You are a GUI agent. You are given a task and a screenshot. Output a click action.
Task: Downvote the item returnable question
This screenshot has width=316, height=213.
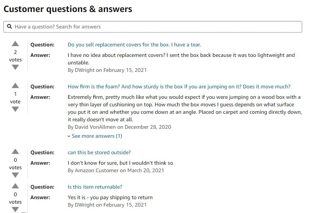[x=15, y=209]
